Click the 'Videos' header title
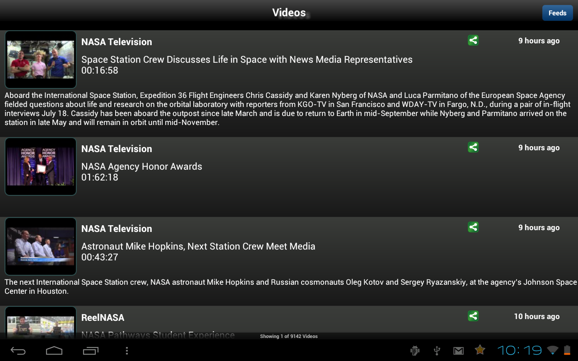 [289, 13]
